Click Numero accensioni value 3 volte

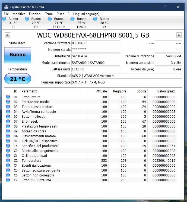[x=169, y=63]
